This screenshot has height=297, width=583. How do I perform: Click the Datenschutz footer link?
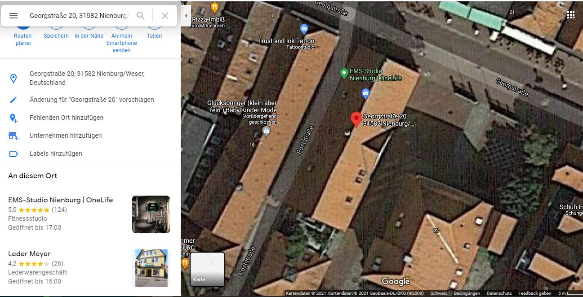coord(499,293)
